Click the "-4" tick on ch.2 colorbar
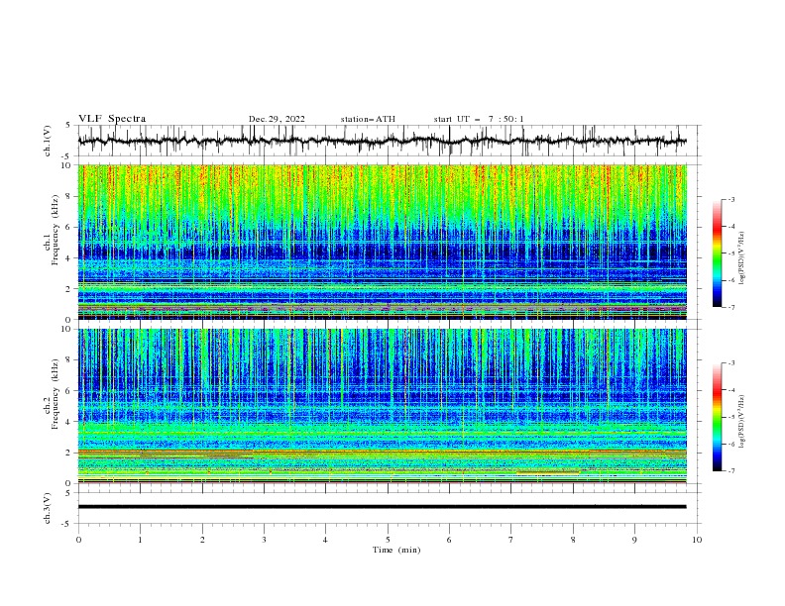Viewport: 785px width, 606px height. click(x=731, y=390)
